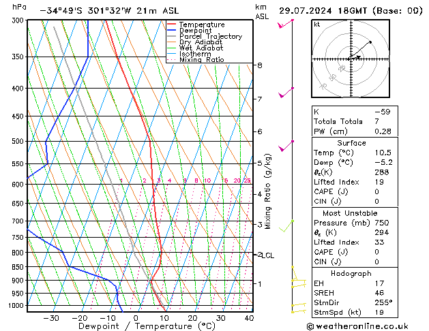Click the 'Most Unstable' section header
This screenshot has height=331, width=429.
point(350,213)
